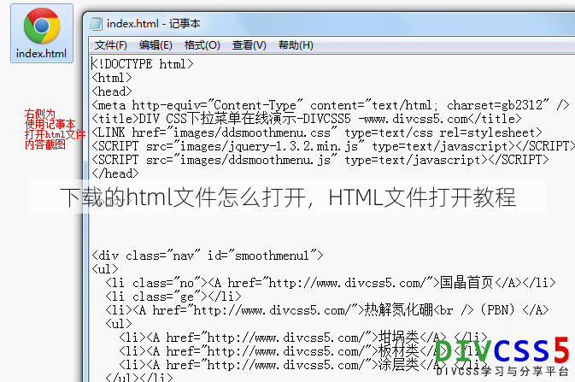
Task: Click the 坩埚类 list item line
Action: (303, 338)
